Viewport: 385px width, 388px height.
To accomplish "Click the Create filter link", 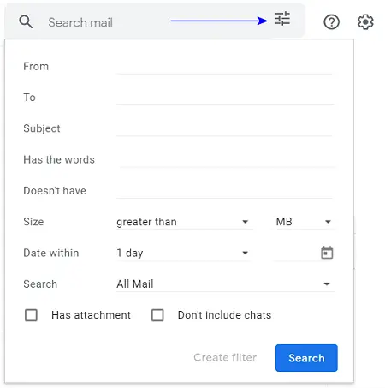I will point(225,357).
